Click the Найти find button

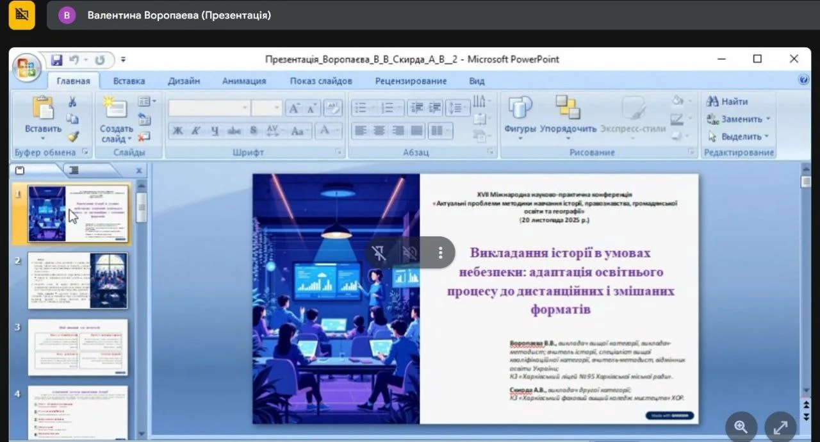pos(728,101)
